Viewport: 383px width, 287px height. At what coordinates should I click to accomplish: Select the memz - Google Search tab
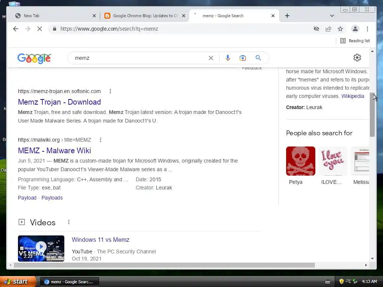(x=232, y=16)
